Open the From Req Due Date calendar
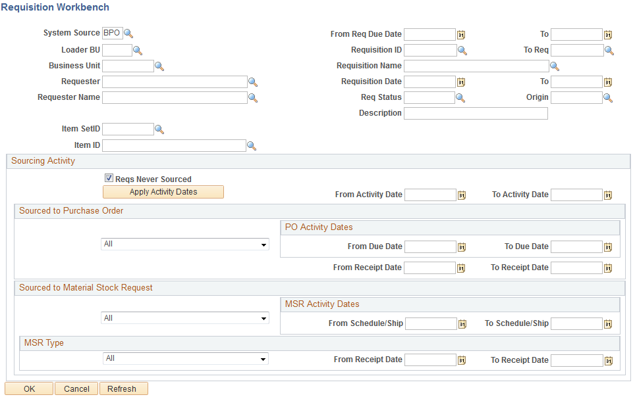Screen dimensions: 635x397 point(461,34)
